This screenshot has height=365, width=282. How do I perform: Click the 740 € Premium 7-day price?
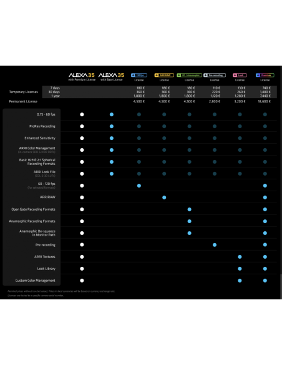pyautogui.click(x=266, y=88)
